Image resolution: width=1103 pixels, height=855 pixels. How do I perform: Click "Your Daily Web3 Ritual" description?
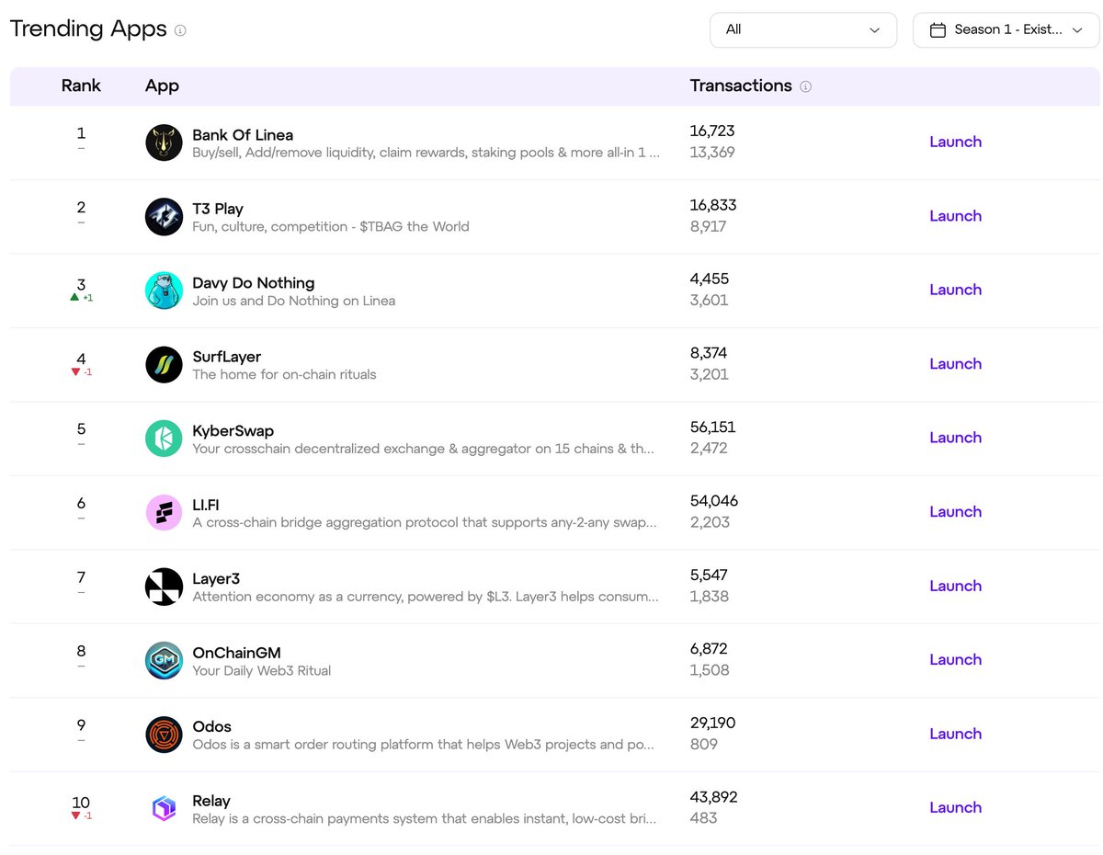(262, 670)
